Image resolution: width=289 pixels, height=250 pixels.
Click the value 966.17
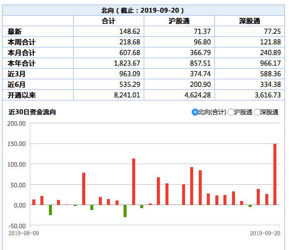270,63
